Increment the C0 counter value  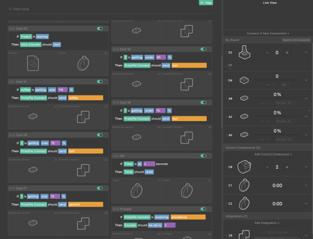tap(287, 167)
